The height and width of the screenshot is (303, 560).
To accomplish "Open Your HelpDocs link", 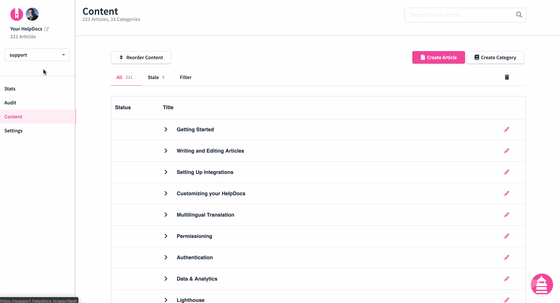I will [x=26, y=29].
